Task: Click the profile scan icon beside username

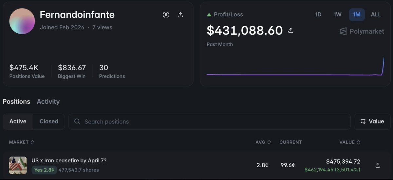Action: coord(166,15)
